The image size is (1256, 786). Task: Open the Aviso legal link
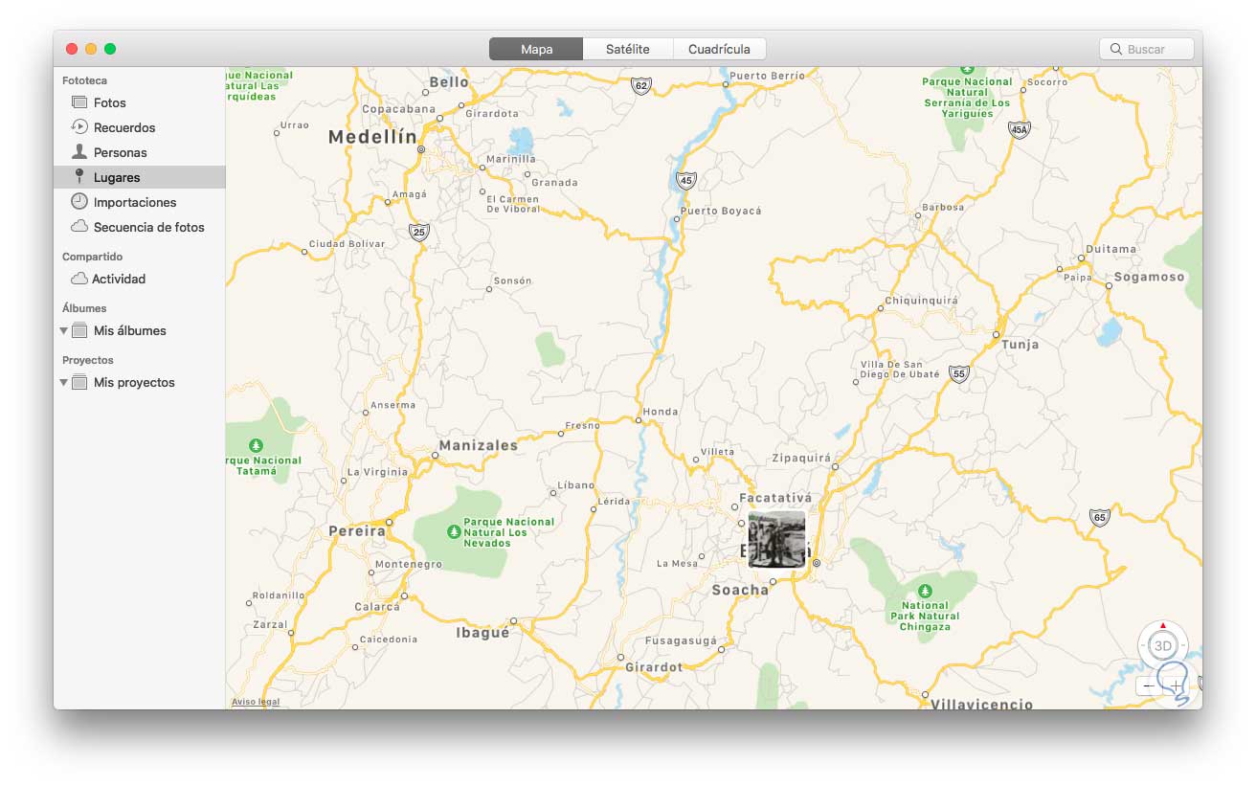(x=256, y=702)
